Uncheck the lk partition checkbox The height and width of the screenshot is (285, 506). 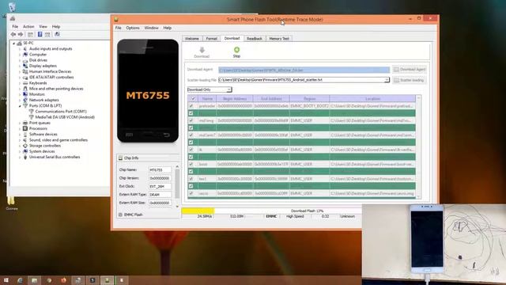coord(191,150)
